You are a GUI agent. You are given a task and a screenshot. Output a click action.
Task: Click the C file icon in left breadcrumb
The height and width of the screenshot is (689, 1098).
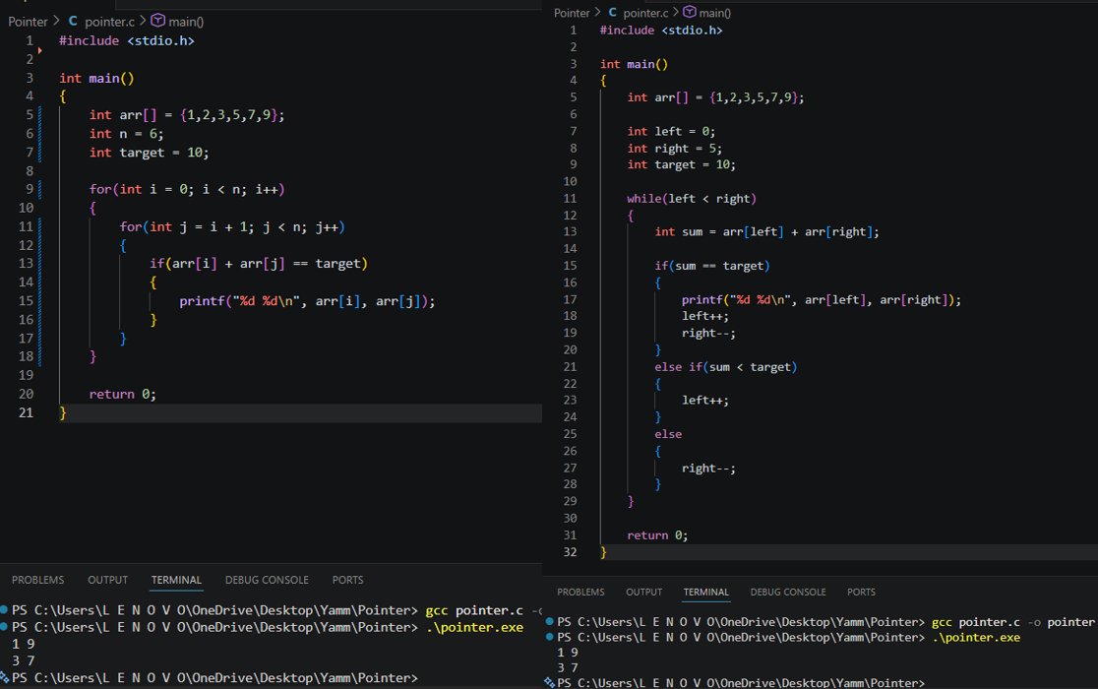tap(73, 21)
